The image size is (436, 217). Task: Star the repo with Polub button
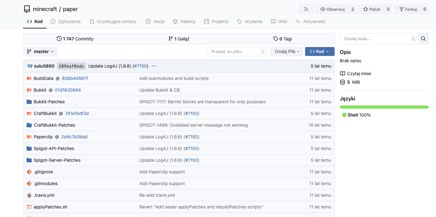point(371,9)
